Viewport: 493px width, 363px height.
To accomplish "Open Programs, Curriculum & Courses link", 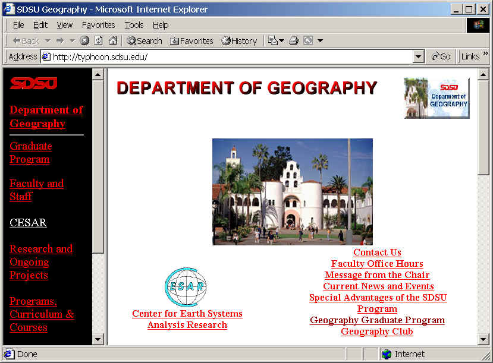I will [42, 314].
